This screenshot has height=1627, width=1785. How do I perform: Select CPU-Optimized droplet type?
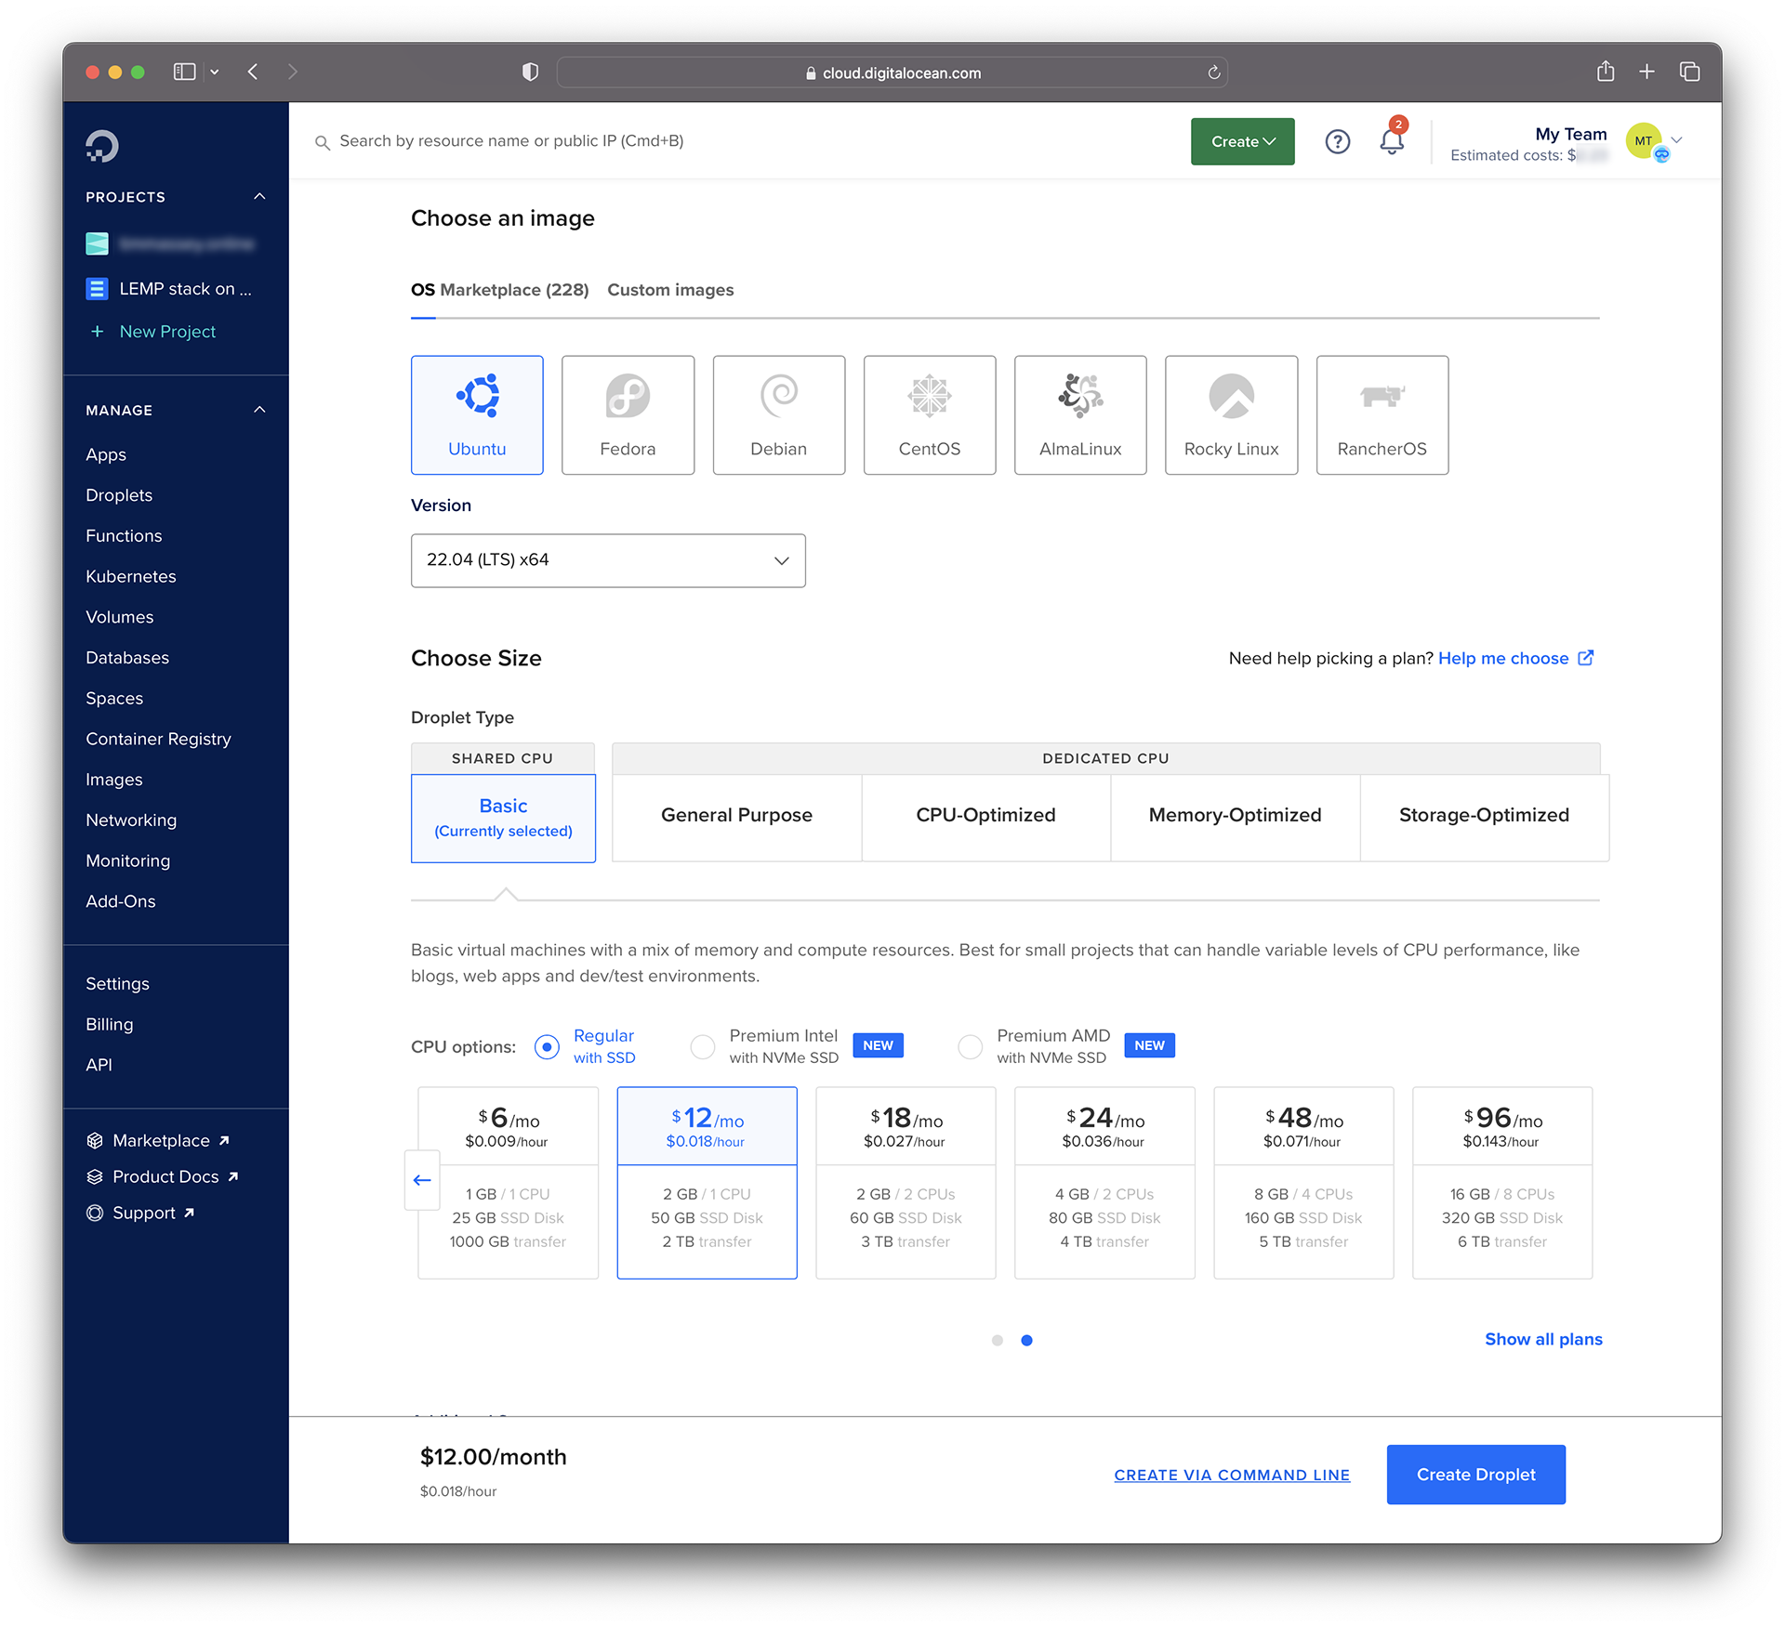click(x=985, y=818)
